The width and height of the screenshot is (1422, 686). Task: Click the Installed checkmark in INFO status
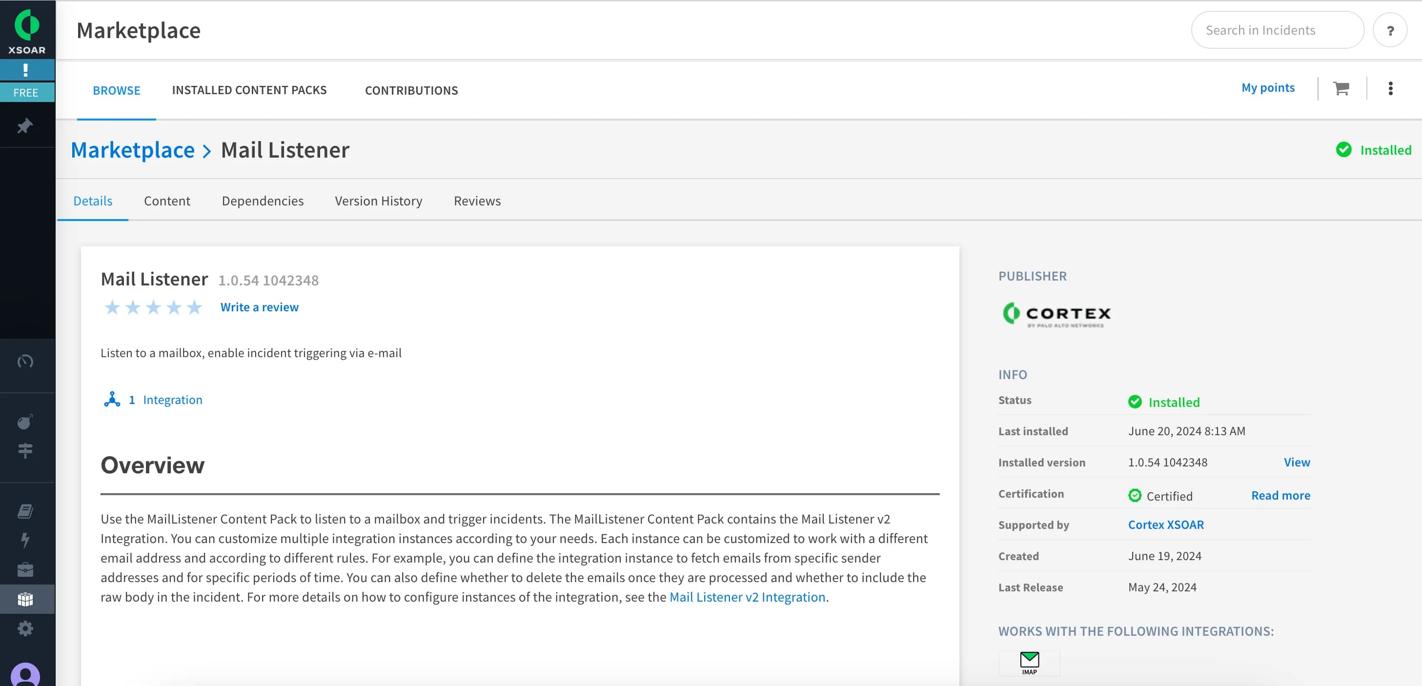(x=1135, y=402)
